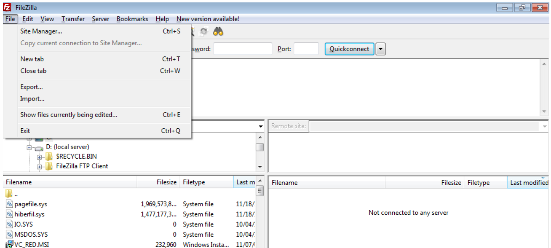Collapse the D: (local server) tree node
551x248 pixels.
tap(29, 147)
